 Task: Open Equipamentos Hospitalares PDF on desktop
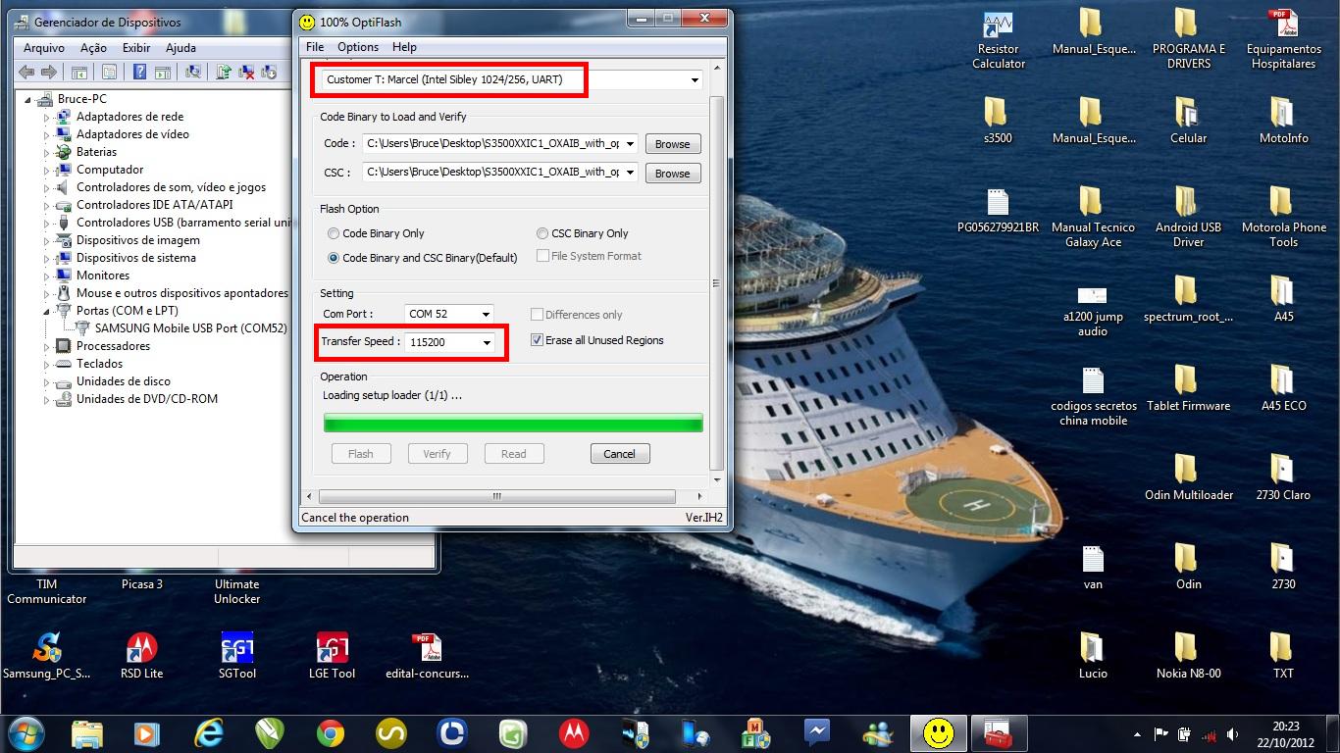[x=1284, y=40]
